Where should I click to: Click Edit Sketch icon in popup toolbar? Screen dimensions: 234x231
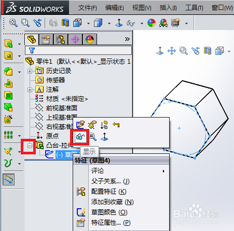80,125
